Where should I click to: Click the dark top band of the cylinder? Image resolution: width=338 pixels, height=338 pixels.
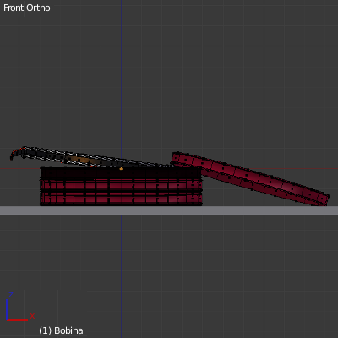point(121,173)
